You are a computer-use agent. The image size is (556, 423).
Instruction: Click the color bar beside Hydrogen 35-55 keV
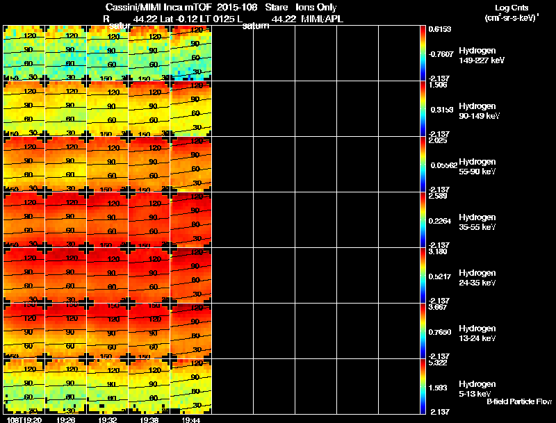(423, 219)
